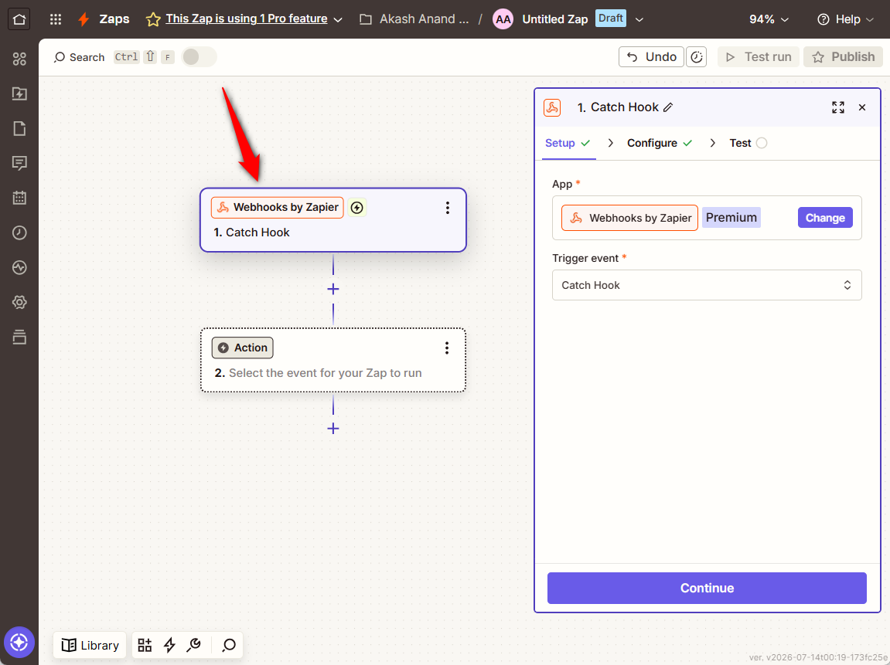This screenshot has width=890, height=665.
Task: Open three-dot menu on Webhooks trigger step
Action: tap(447, 208)
